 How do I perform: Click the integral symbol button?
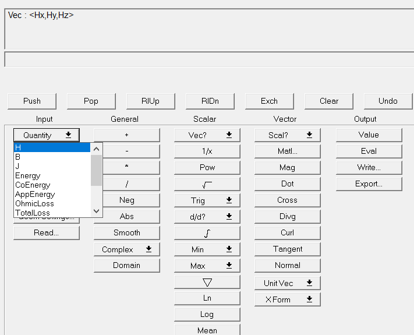click(x=207, y=233)
